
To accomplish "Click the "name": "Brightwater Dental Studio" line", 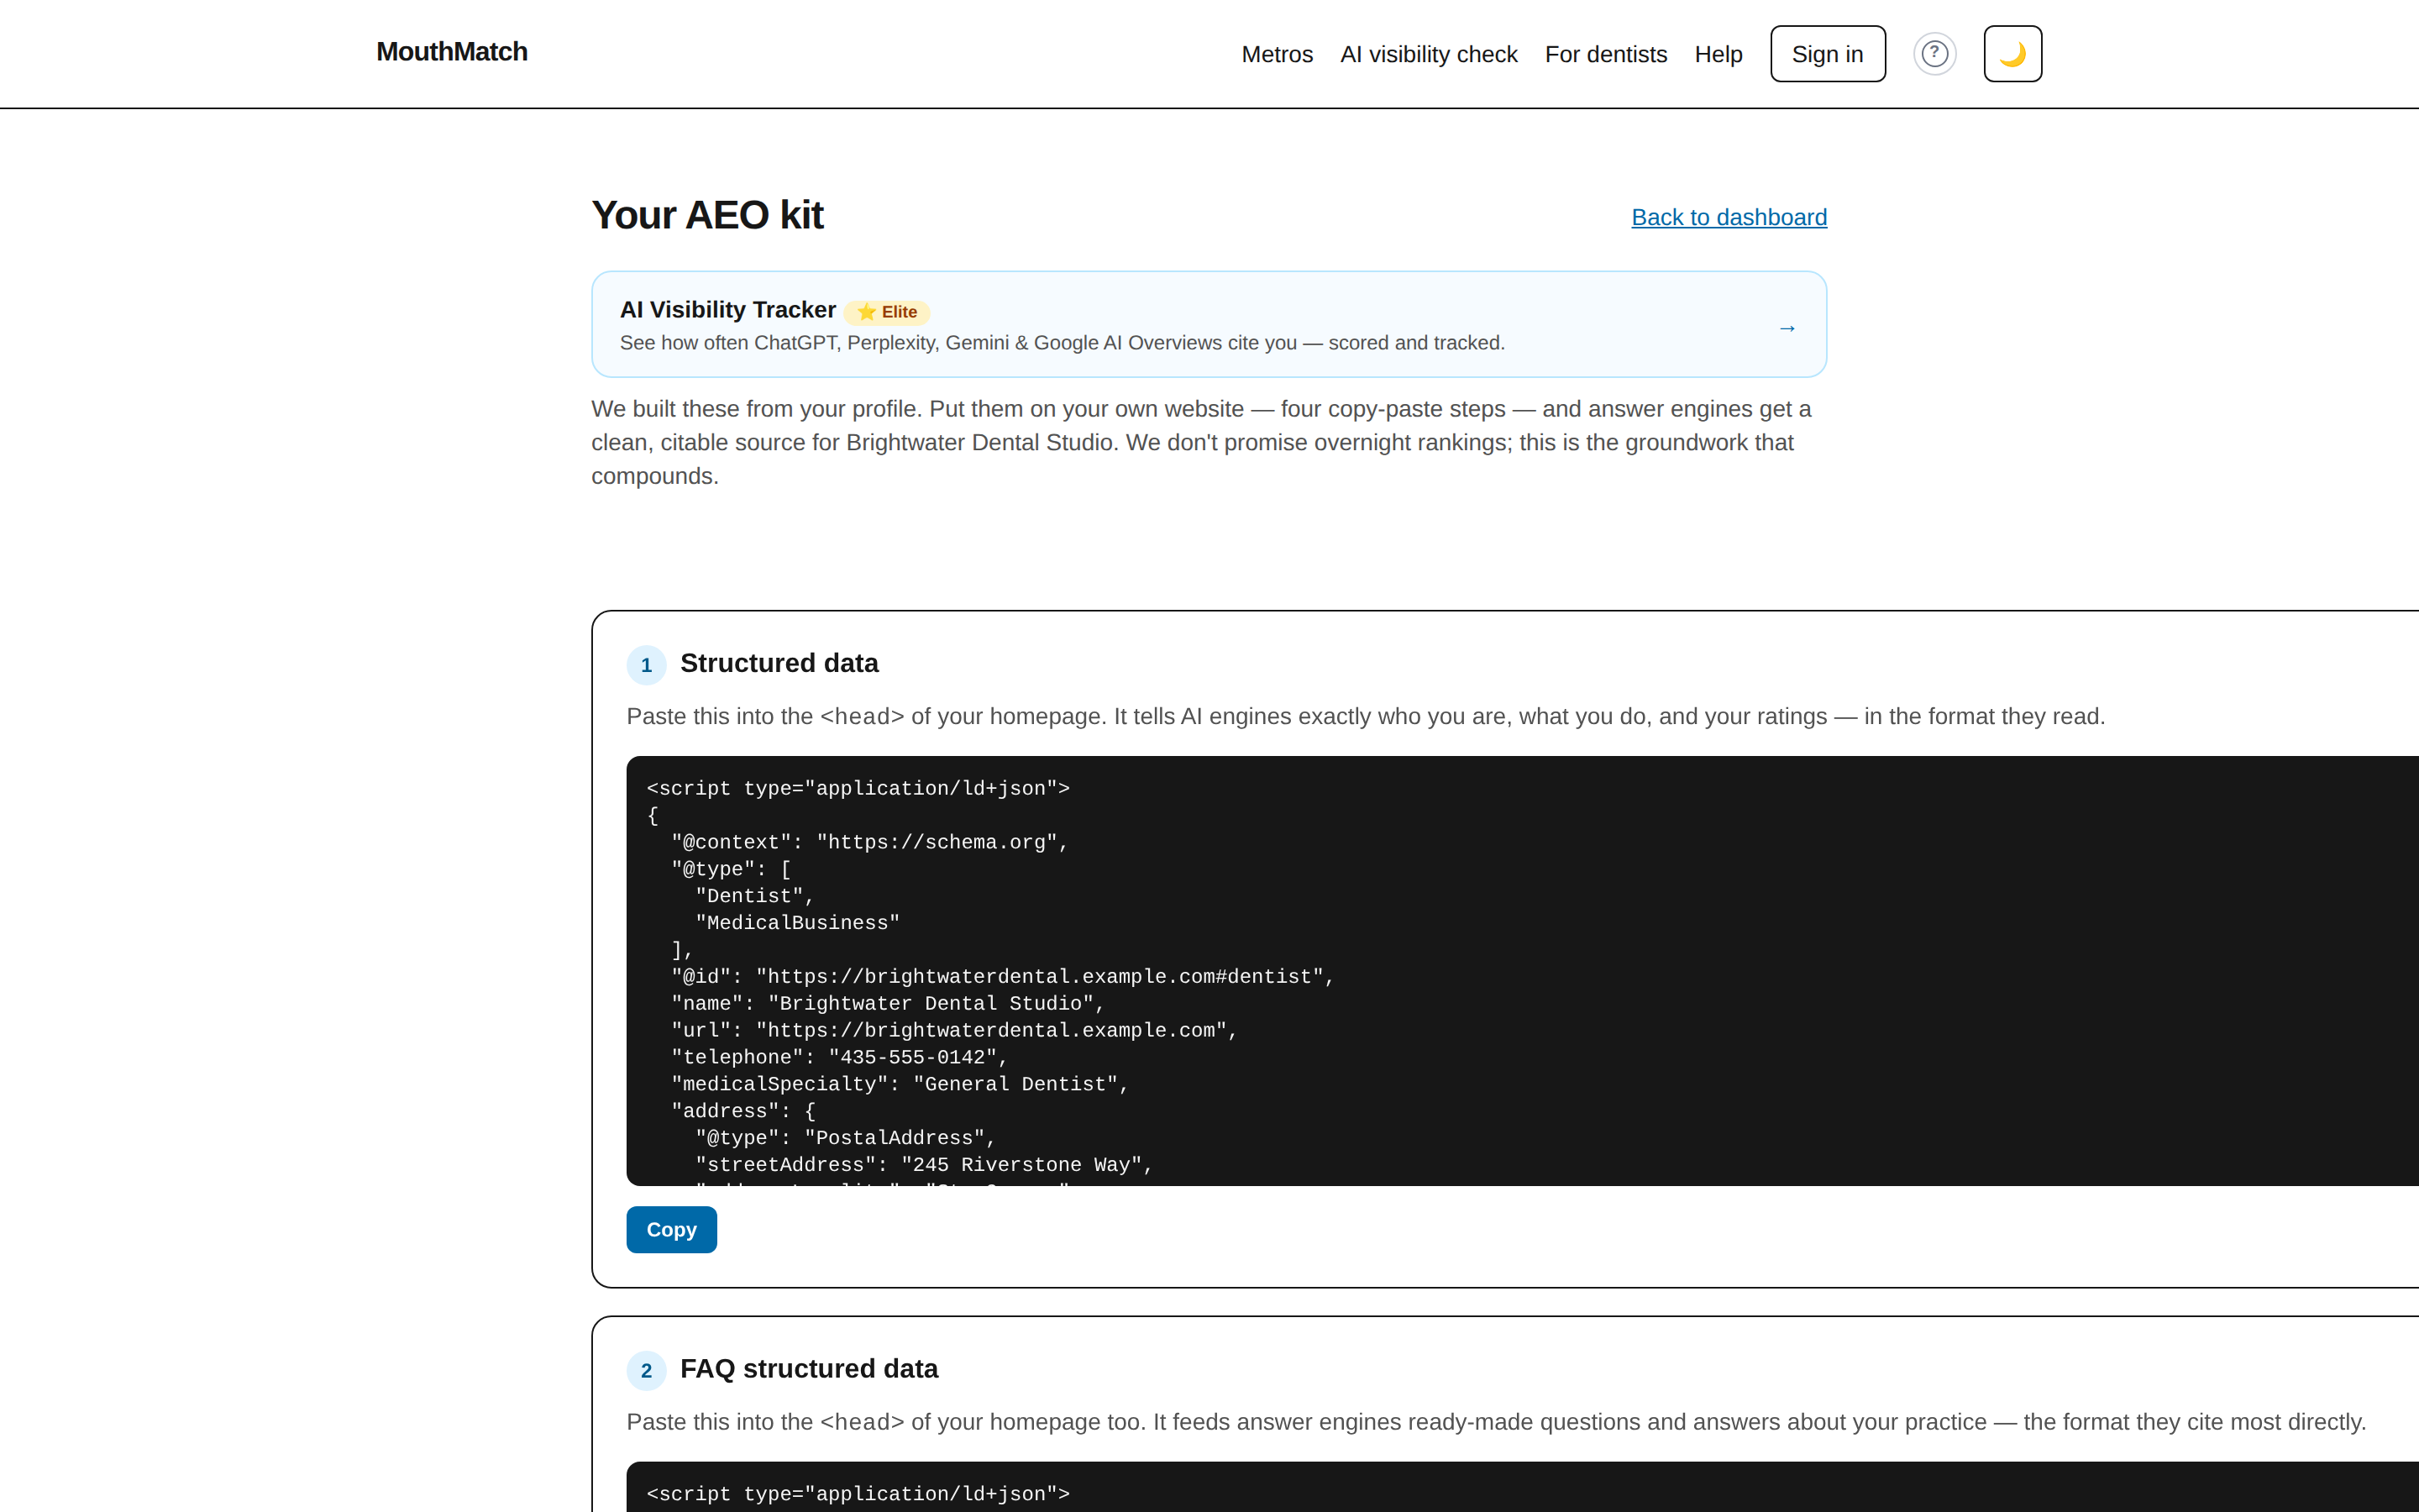I will tap(887, 1003).
